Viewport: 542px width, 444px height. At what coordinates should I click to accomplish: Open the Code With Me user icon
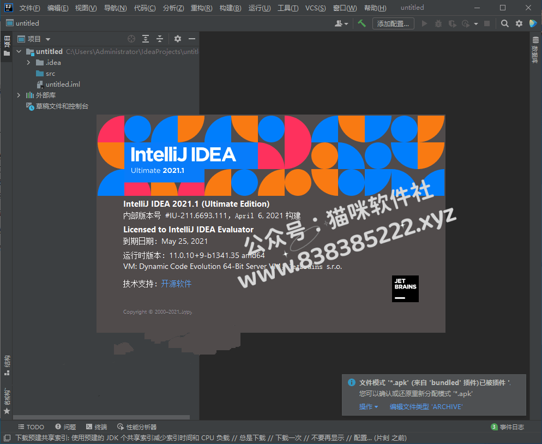(x=341, y=23)
